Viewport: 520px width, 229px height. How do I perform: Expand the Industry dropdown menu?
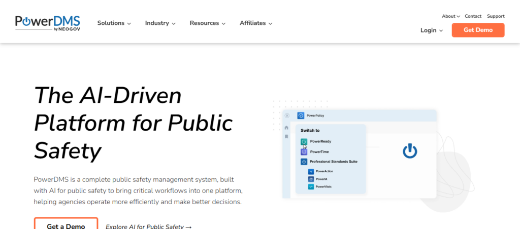tap(160, 23)
